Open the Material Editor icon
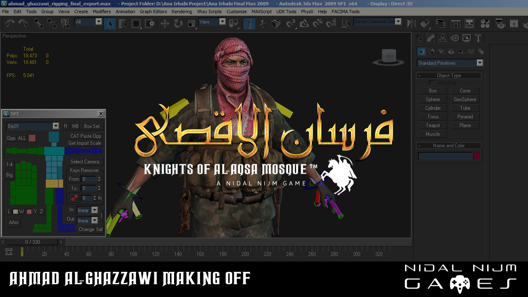Image resolution: width=528 pixels, height=297 pixels. click(485, 24)
